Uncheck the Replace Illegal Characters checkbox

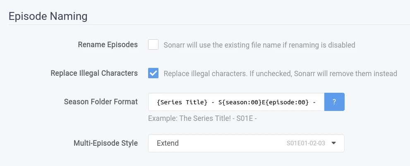(x=153, y=73)
